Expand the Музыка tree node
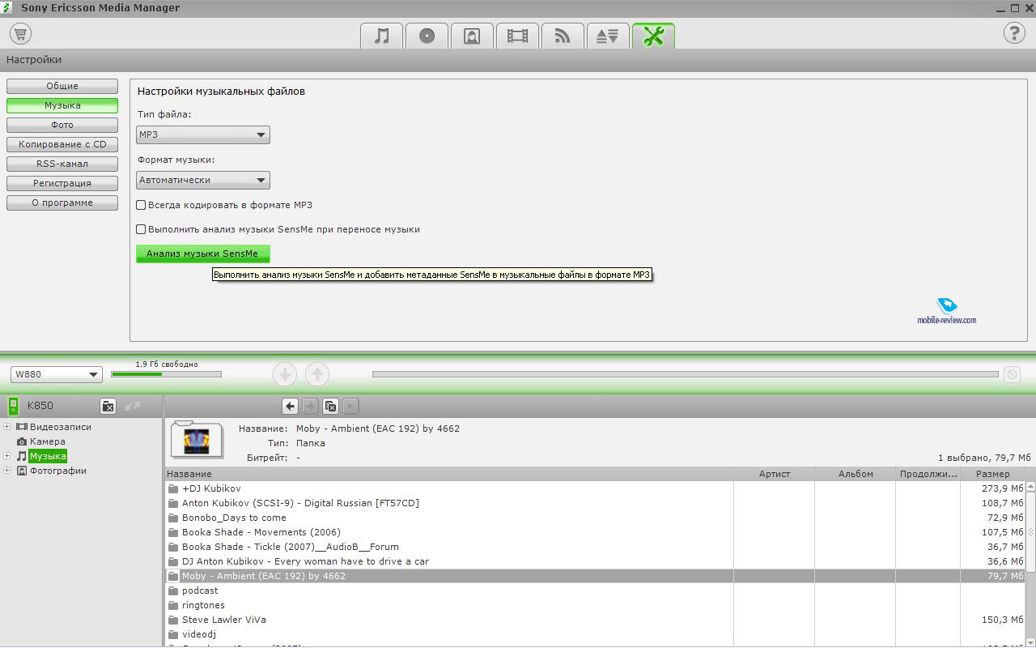The width and height of the screenshot is (1036, 648). 7,456
